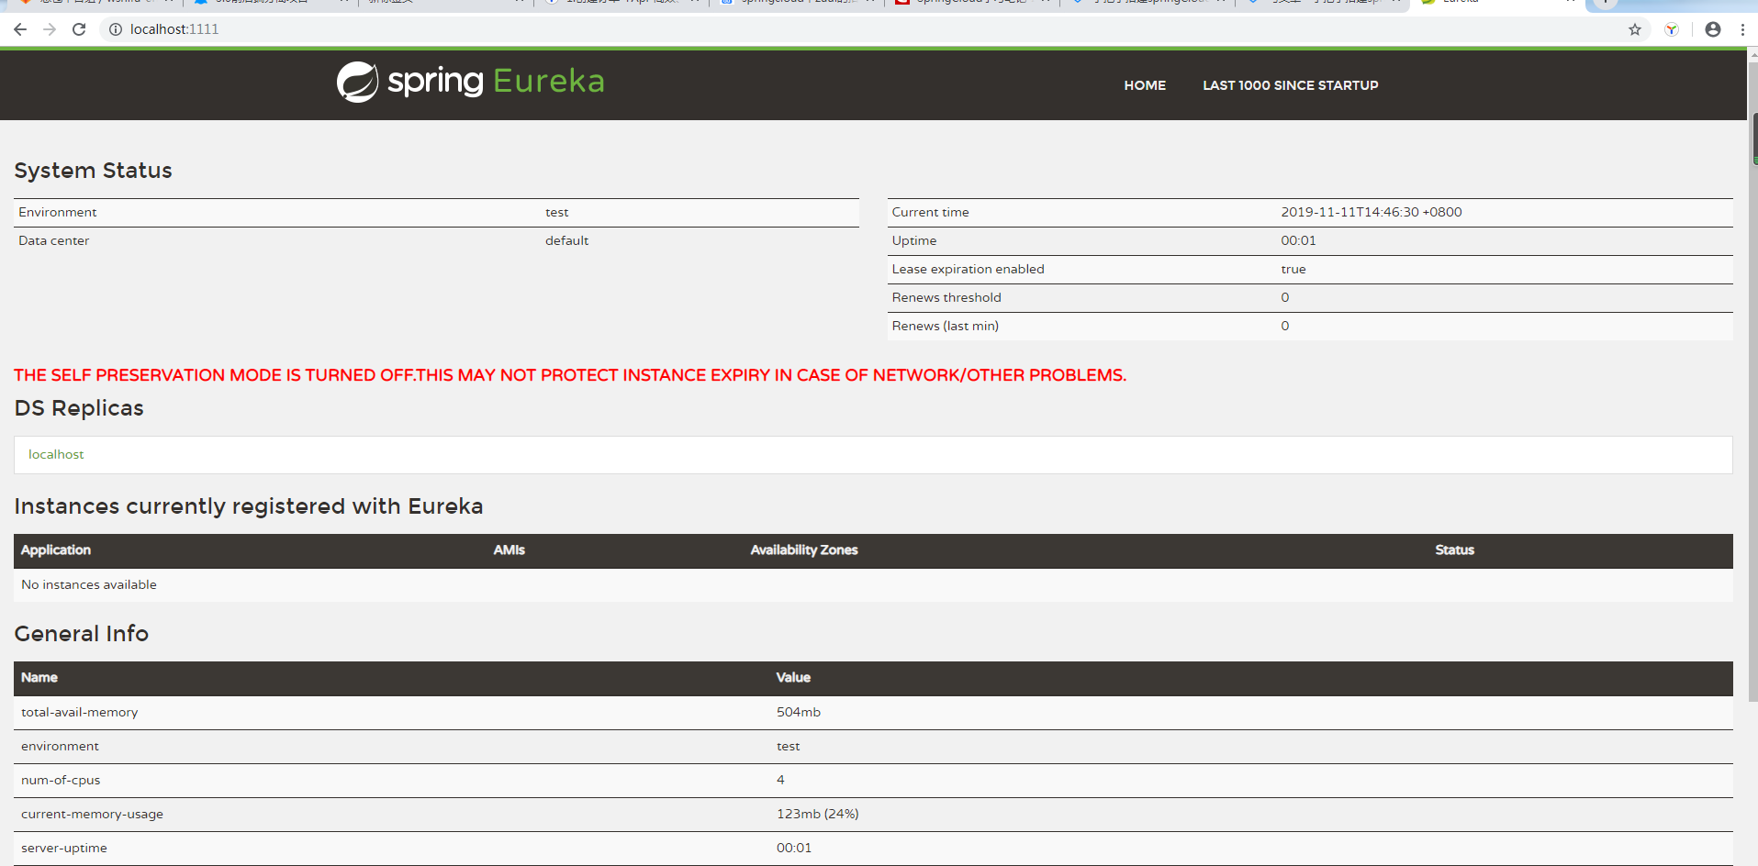Screen dimensions: 1758x866
Task: Reload the Eureka page
Action: click(79, 29)
